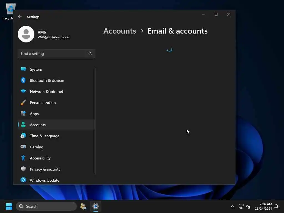Open the System settings category
The height and width of the screenshot is (213, 284).
point(56,69)
